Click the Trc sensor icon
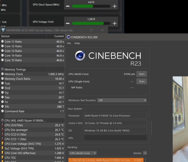Image resolution: width=188 pixels, height=162 pixels. (3, 102)
